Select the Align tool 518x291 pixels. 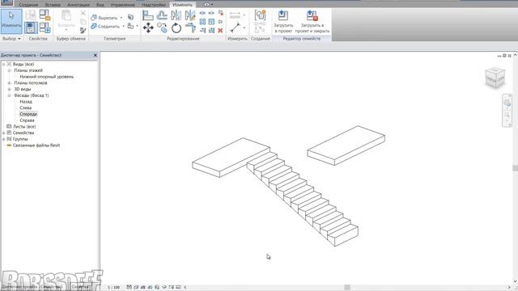point(147,15)
